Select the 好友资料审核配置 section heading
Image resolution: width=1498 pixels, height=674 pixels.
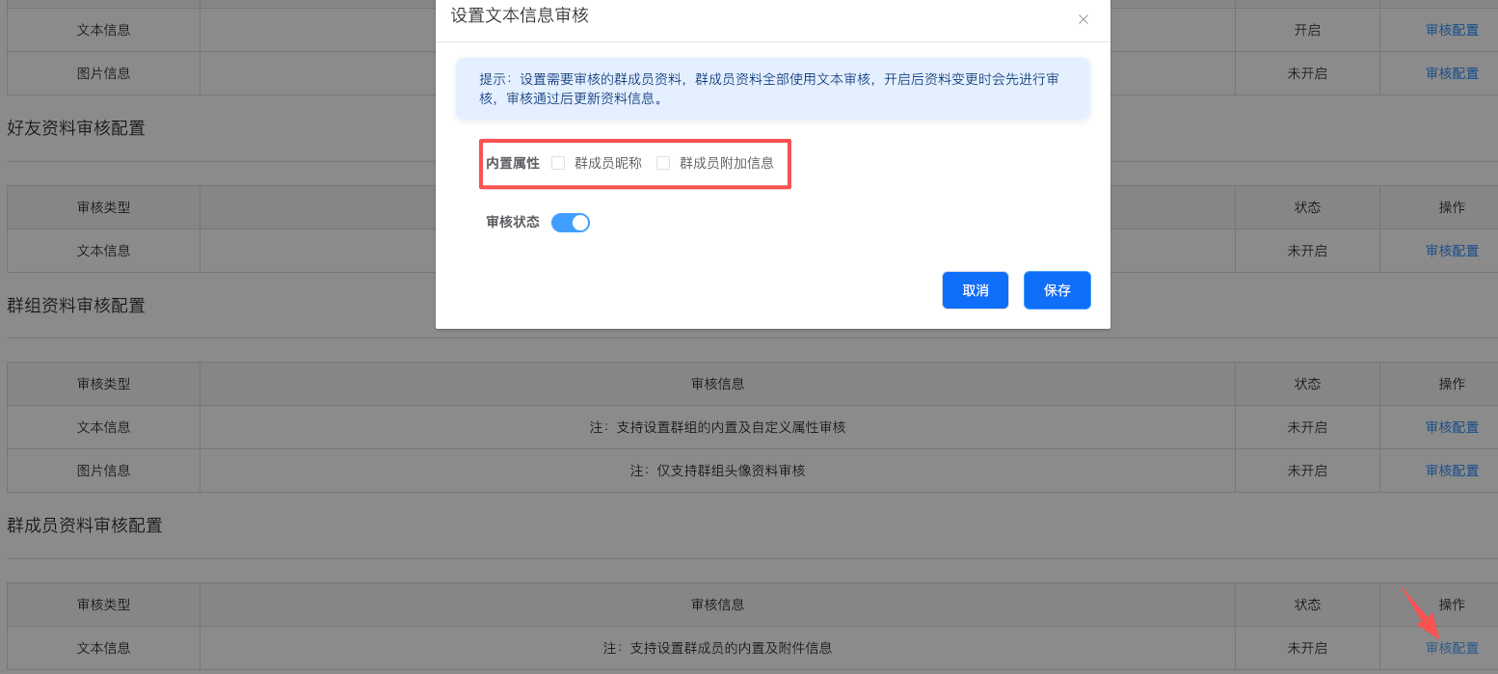click(x=76, y=128)
